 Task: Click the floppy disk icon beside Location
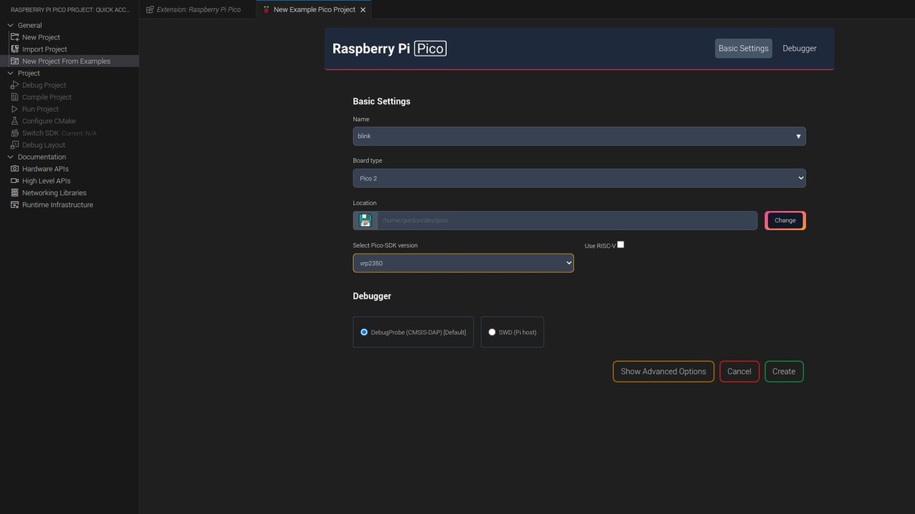(365, 220)
